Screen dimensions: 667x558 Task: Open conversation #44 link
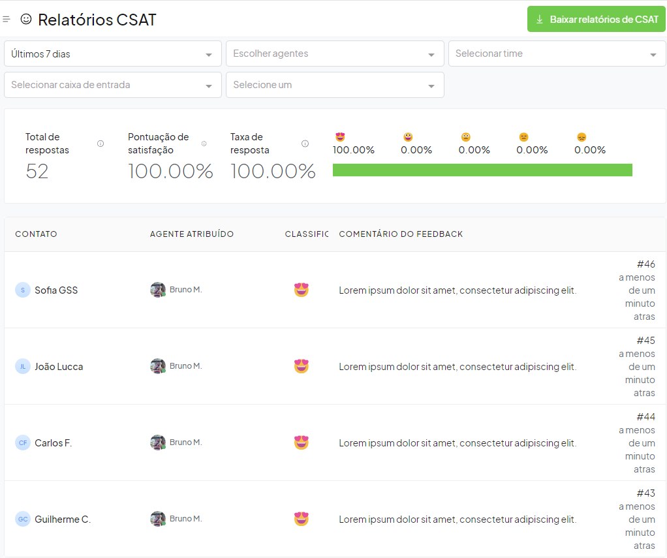pyautogui.click(x=645, y=417)
